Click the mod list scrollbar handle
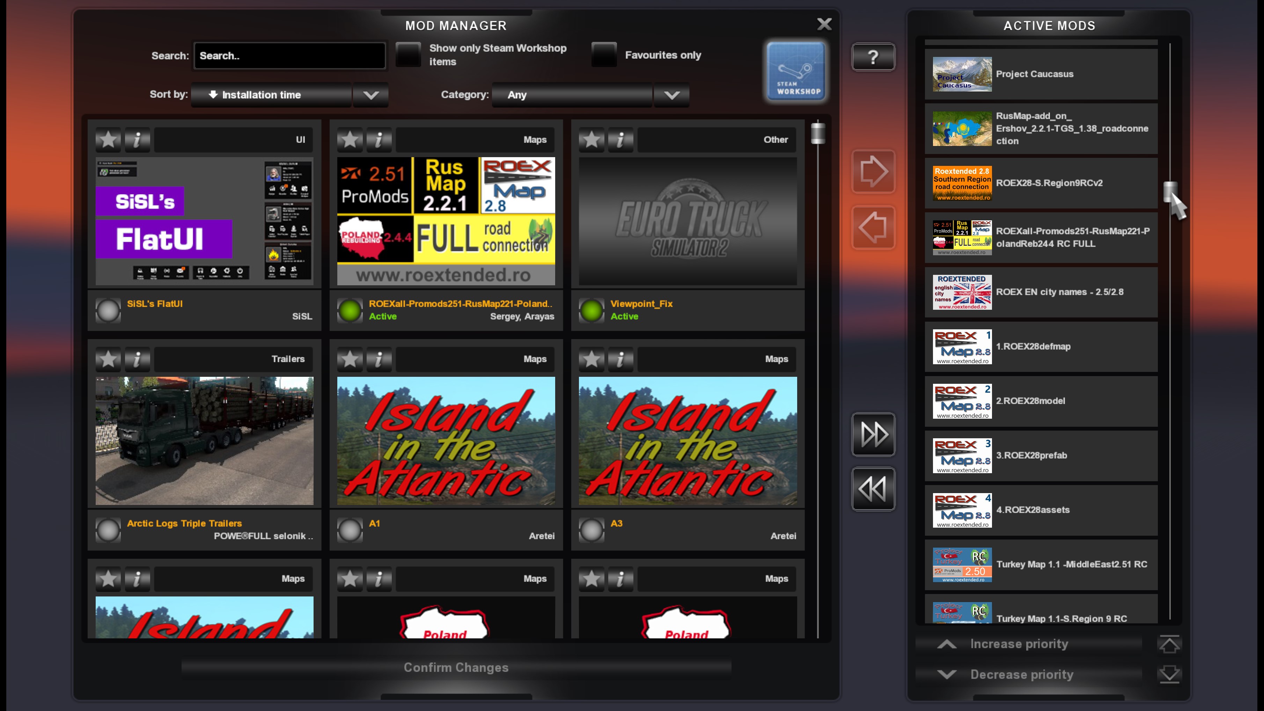Viewport: 1264px width, 711px height. pos(817,133)
